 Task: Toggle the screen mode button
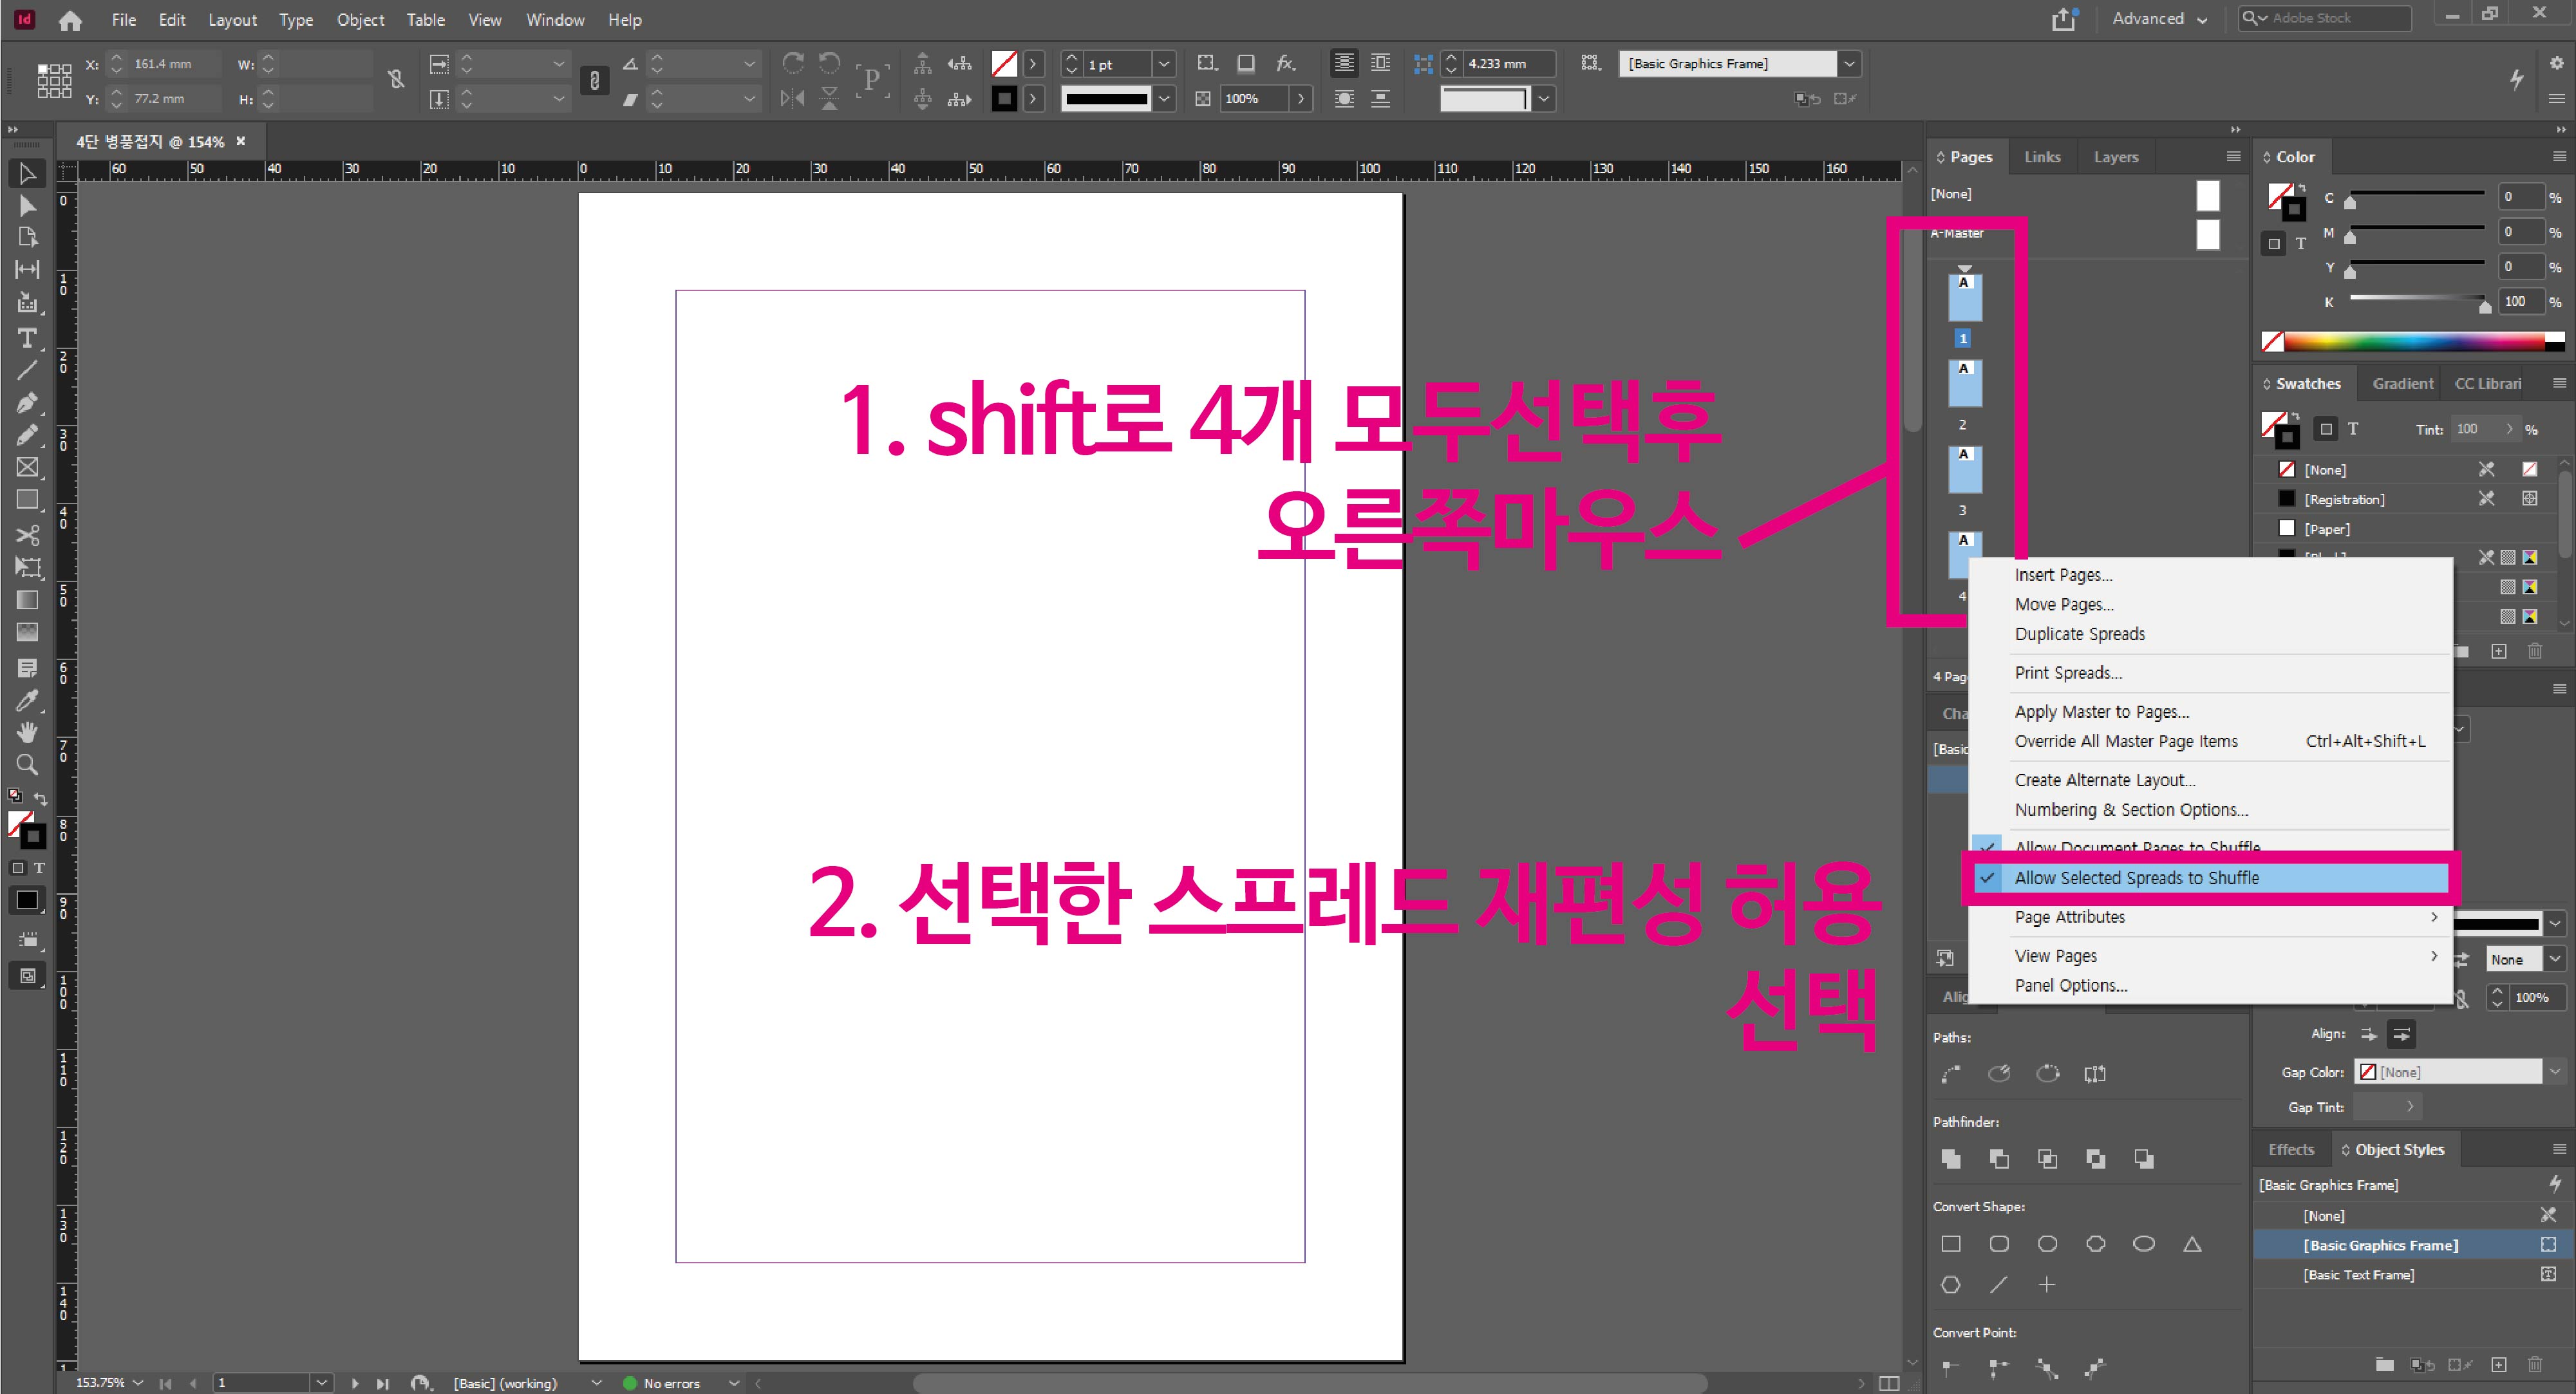click(x=27, y=975)
